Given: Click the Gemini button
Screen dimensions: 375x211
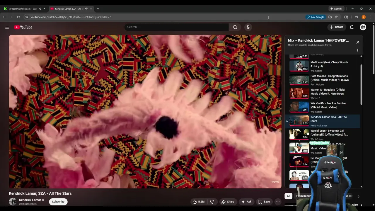Looking at the screenshot, I should tap(336, 9).
